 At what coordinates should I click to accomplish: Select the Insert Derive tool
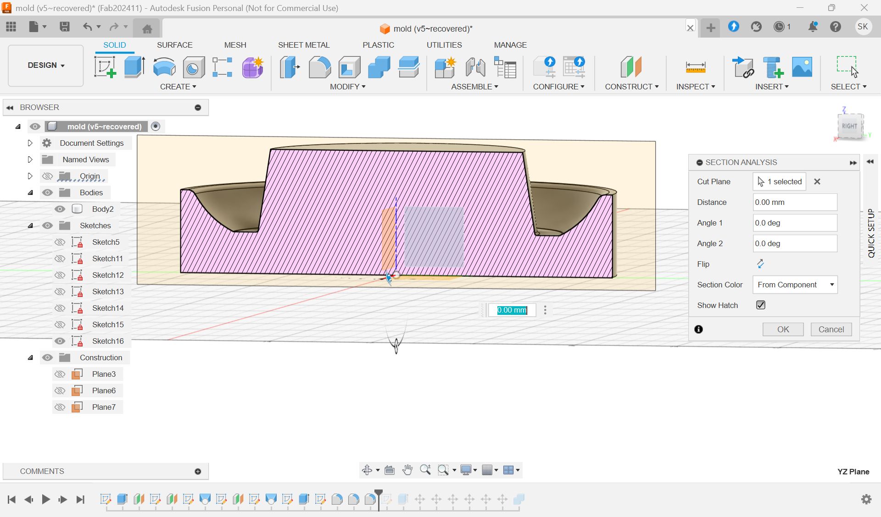point(743,67)
